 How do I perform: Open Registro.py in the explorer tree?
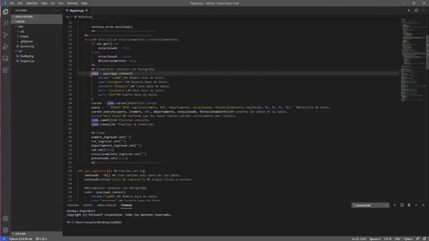coord(27,61)
